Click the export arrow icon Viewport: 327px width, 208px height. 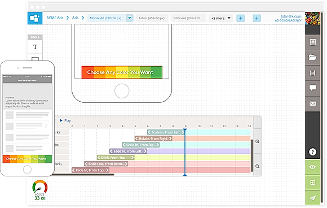click(312, 183)
